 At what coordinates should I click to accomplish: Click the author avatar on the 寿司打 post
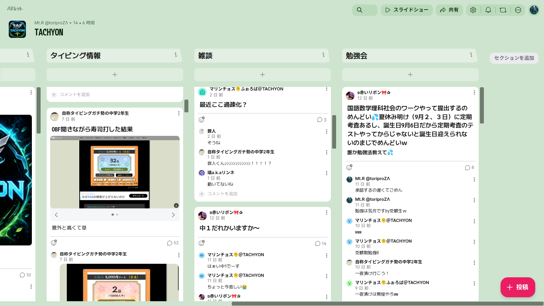pos(55,116)
